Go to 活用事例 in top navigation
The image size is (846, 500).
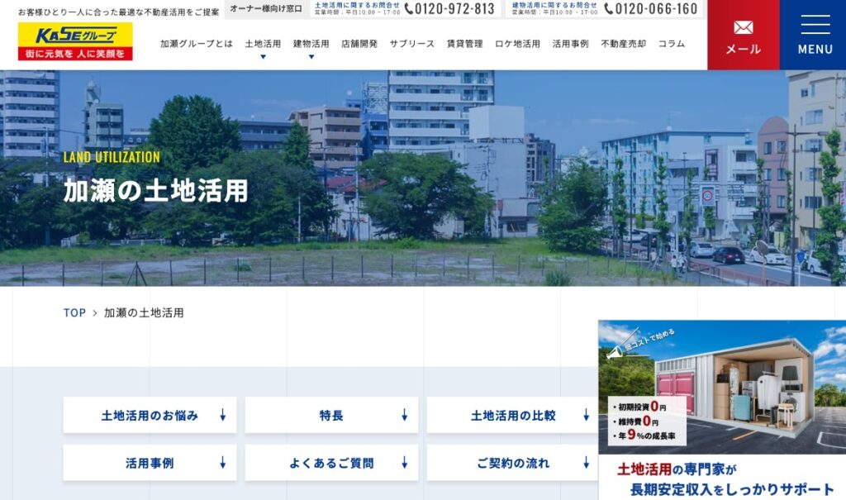(570, 44)
